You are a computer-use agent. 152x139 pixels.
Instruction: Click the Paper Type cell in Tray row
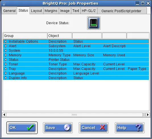click(x=137, y=69)
